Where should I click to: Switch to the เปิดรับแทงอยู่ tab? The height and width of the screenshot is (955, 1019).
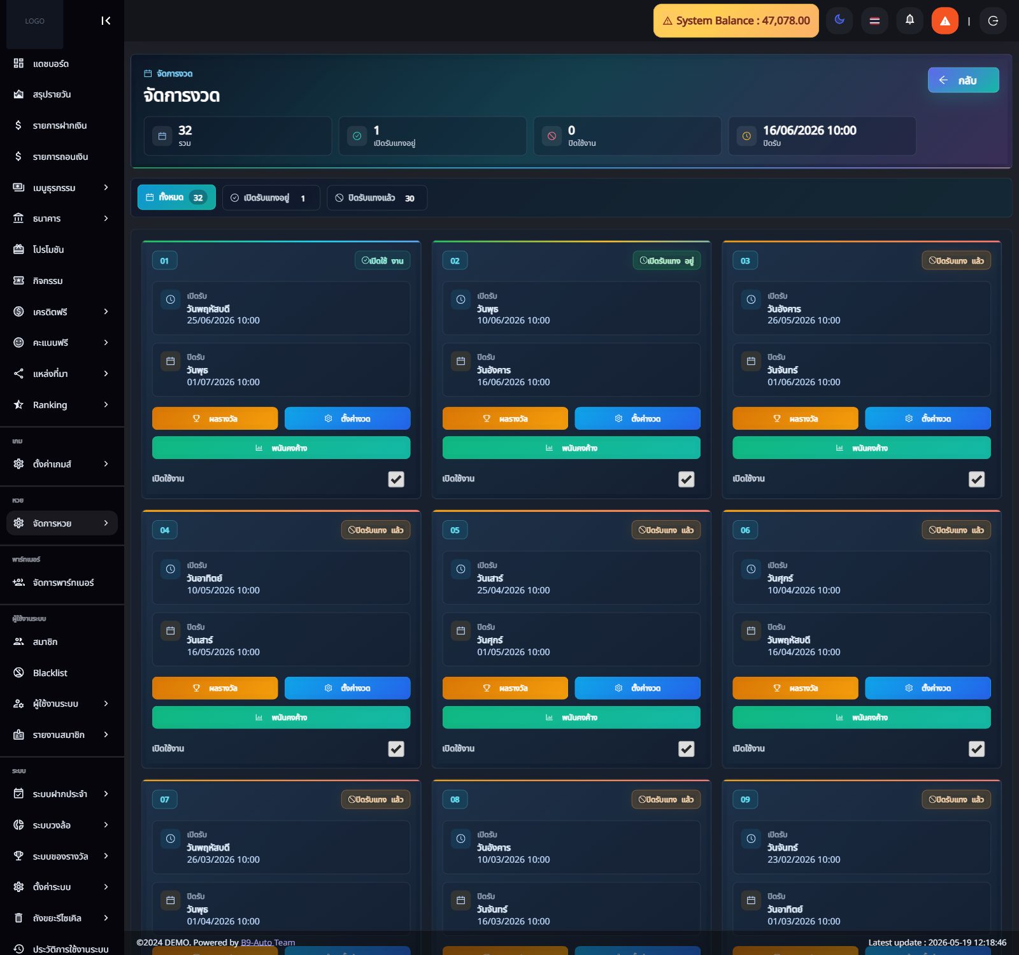click(271, 197)
